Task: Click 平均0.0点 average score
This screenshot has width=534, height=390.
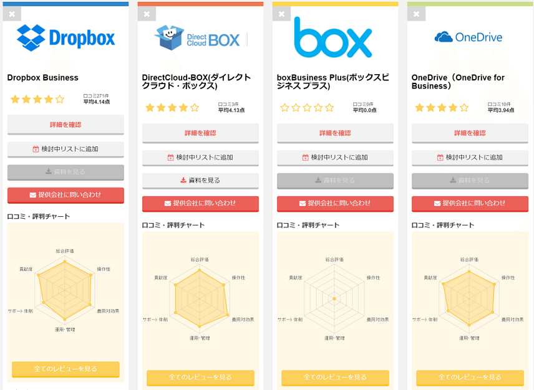Action: point(365,110)
